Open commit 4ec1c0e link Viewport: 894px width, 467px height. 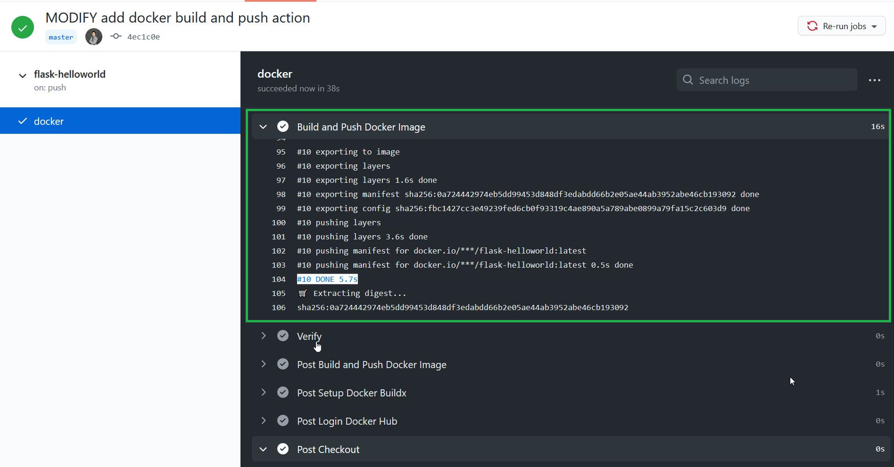[x=144, y=37]
